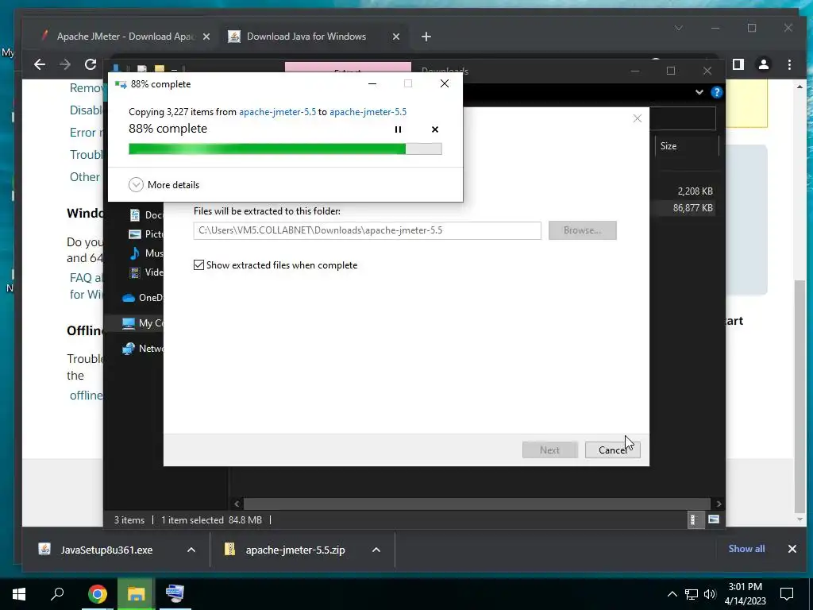Minimize the 88% complete copy dialog
The image size is (813, 610).
pos(372,83)
